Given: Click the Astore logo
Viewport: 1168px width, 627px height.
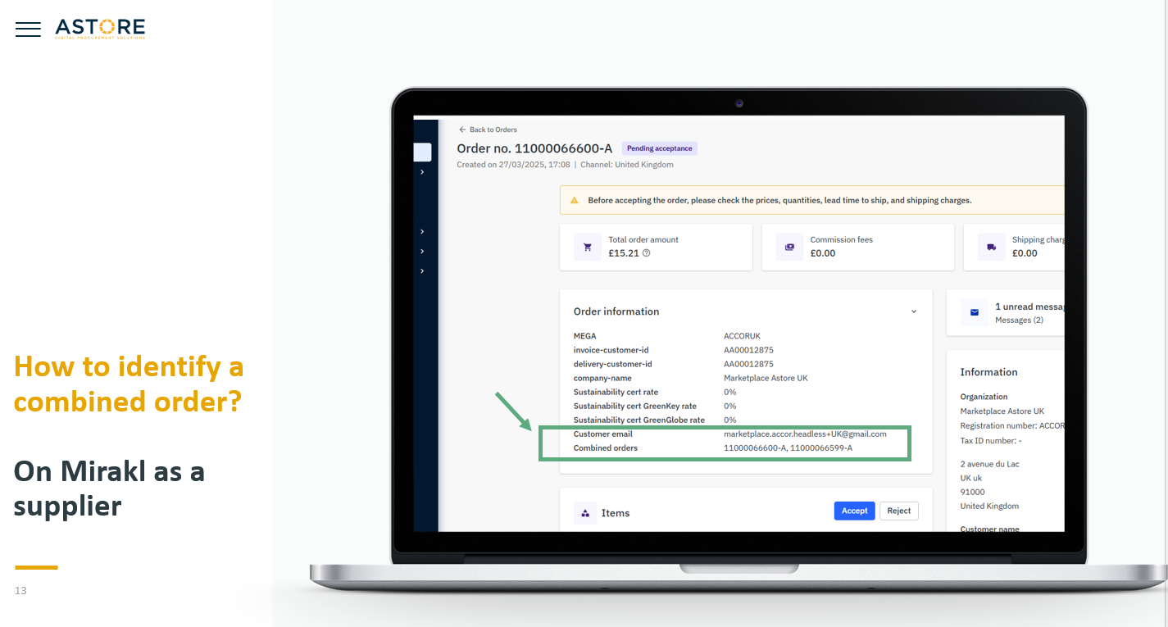Looking at the screenshot, I should [x=100, y=29].
